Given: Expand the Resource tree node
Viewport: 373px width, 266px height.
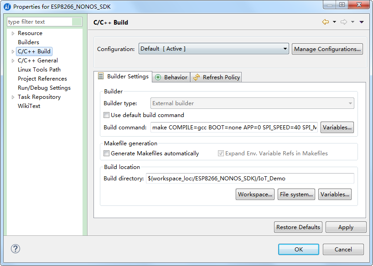Looking at the screenshot, I should [13, 33].
